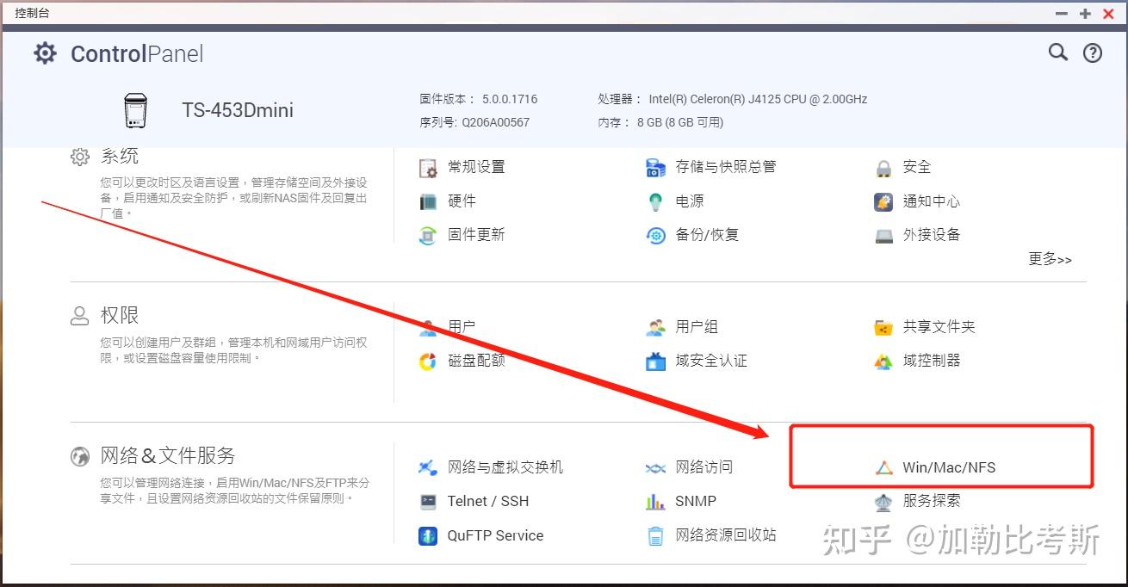The width and height of the screenshot is (1128, 587).
Task: Open 常规设置 (General Settings)
Action: (x=477, y=167)
